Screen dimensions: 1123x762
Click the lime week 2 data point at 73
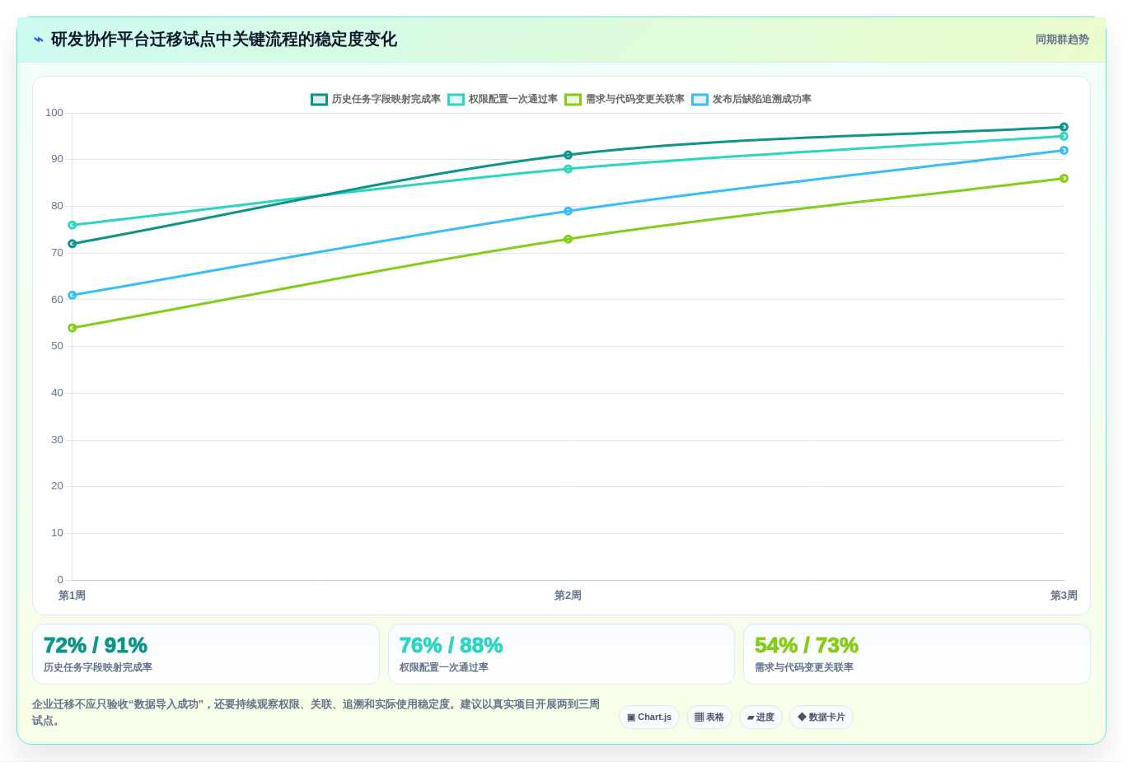568,239
